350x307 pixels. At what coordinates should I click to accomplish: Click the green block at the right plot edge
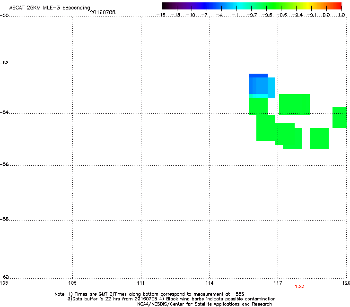[x=340, y=117]
